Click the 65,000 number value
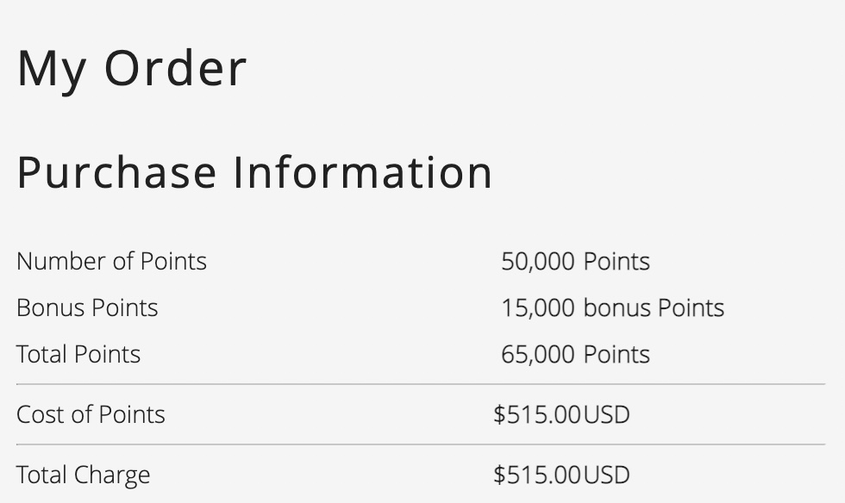This screenshot has width=845, height=503. (537, 354)
